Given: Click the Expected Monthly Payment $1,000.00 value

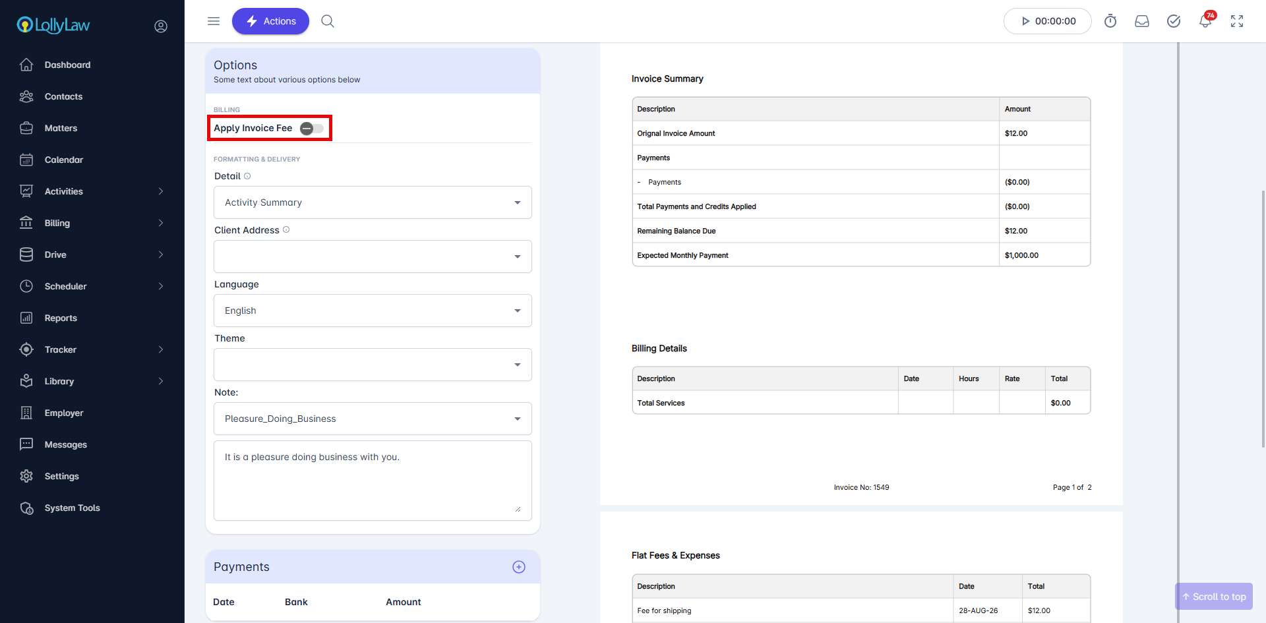Looking at the screenshot, I should point(1021,255).
